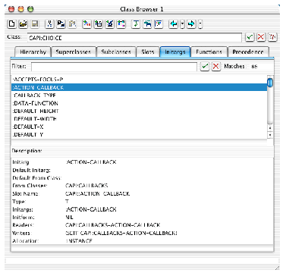This screenshot has height=276, width=286.
Task: Click the initargs list scrollbar thumb
Action: point(270,83)
